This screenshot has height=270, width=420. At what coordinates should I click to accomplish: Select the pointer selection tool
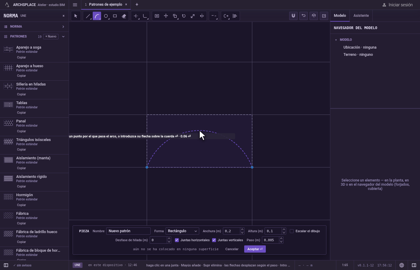tap(76, 16)
